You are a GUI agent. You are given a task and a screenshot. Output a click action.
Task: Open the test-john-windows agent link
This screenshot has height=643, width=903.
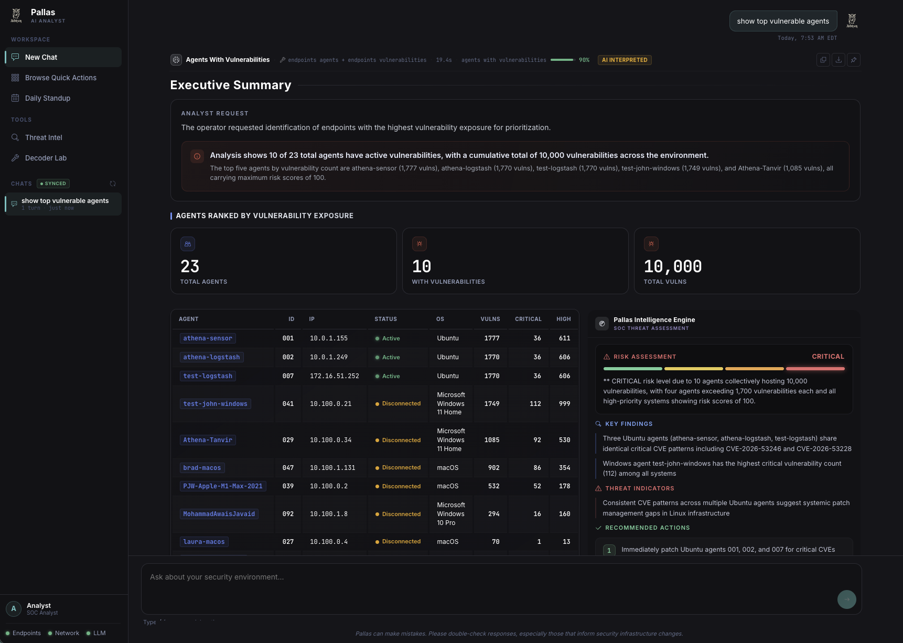pos(215,404)
